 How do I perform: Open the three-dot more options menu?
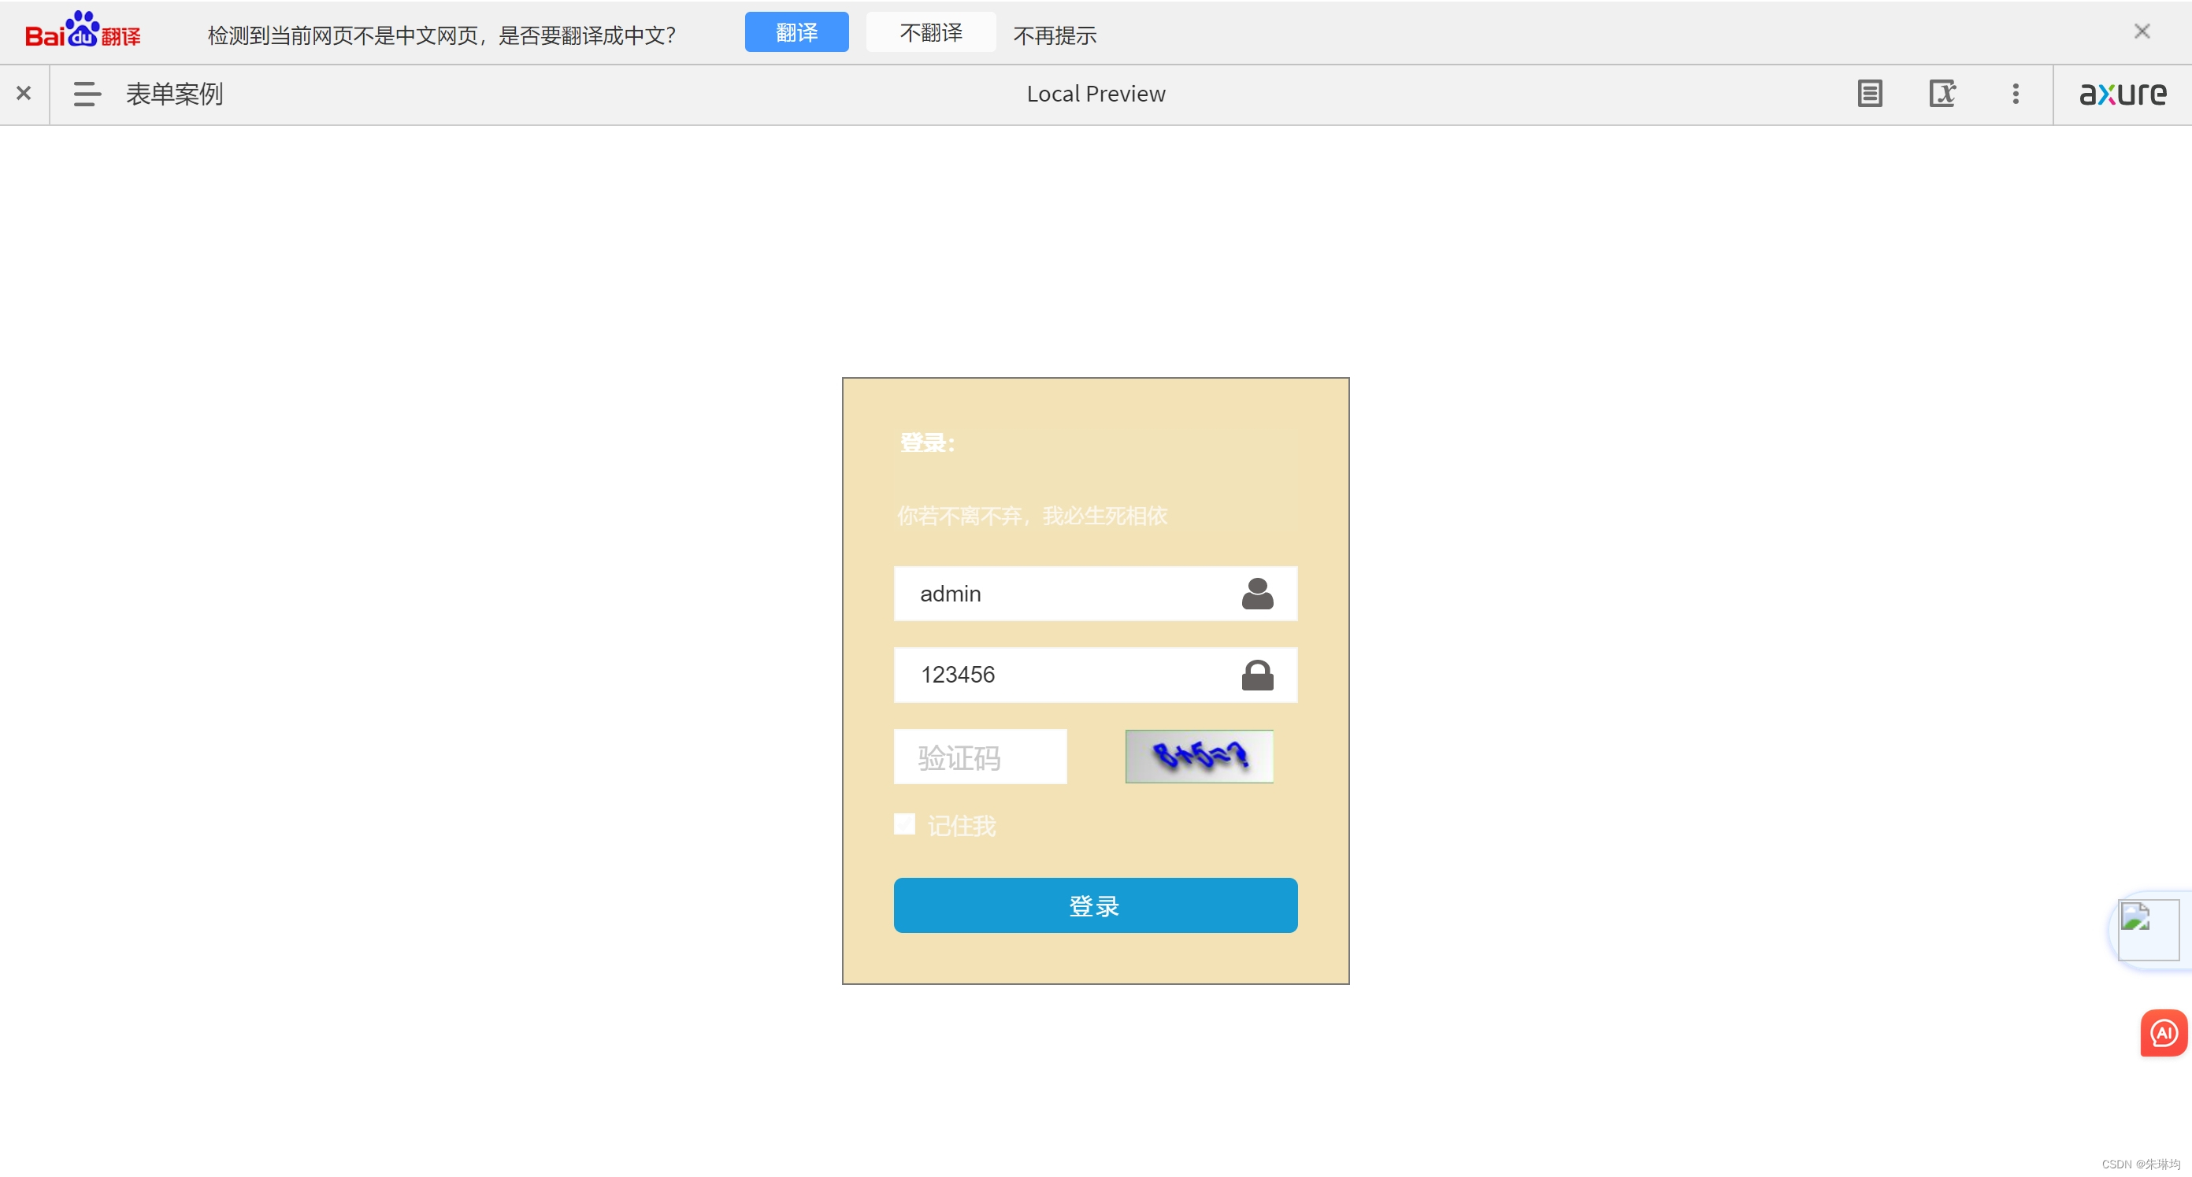pos(2015,94)
